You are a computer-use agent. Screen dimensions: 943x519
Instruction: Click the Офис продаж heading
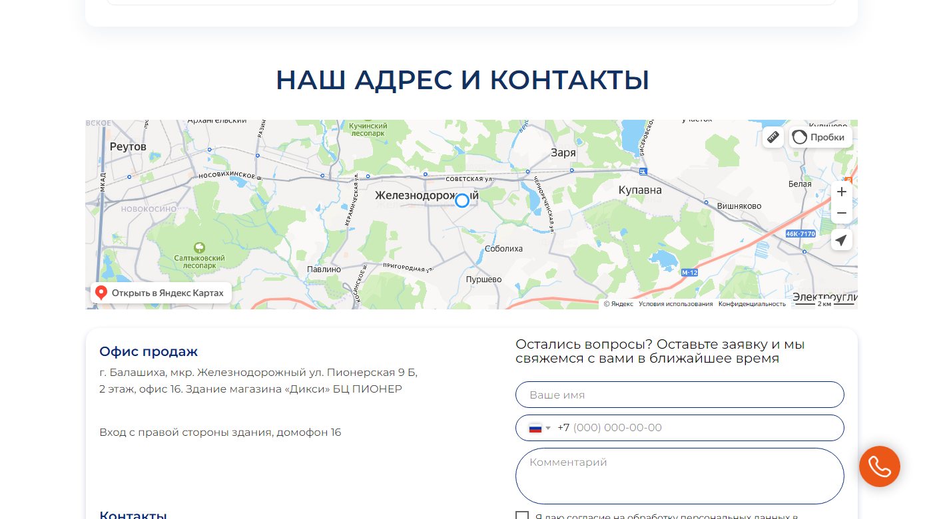[149, 351]
